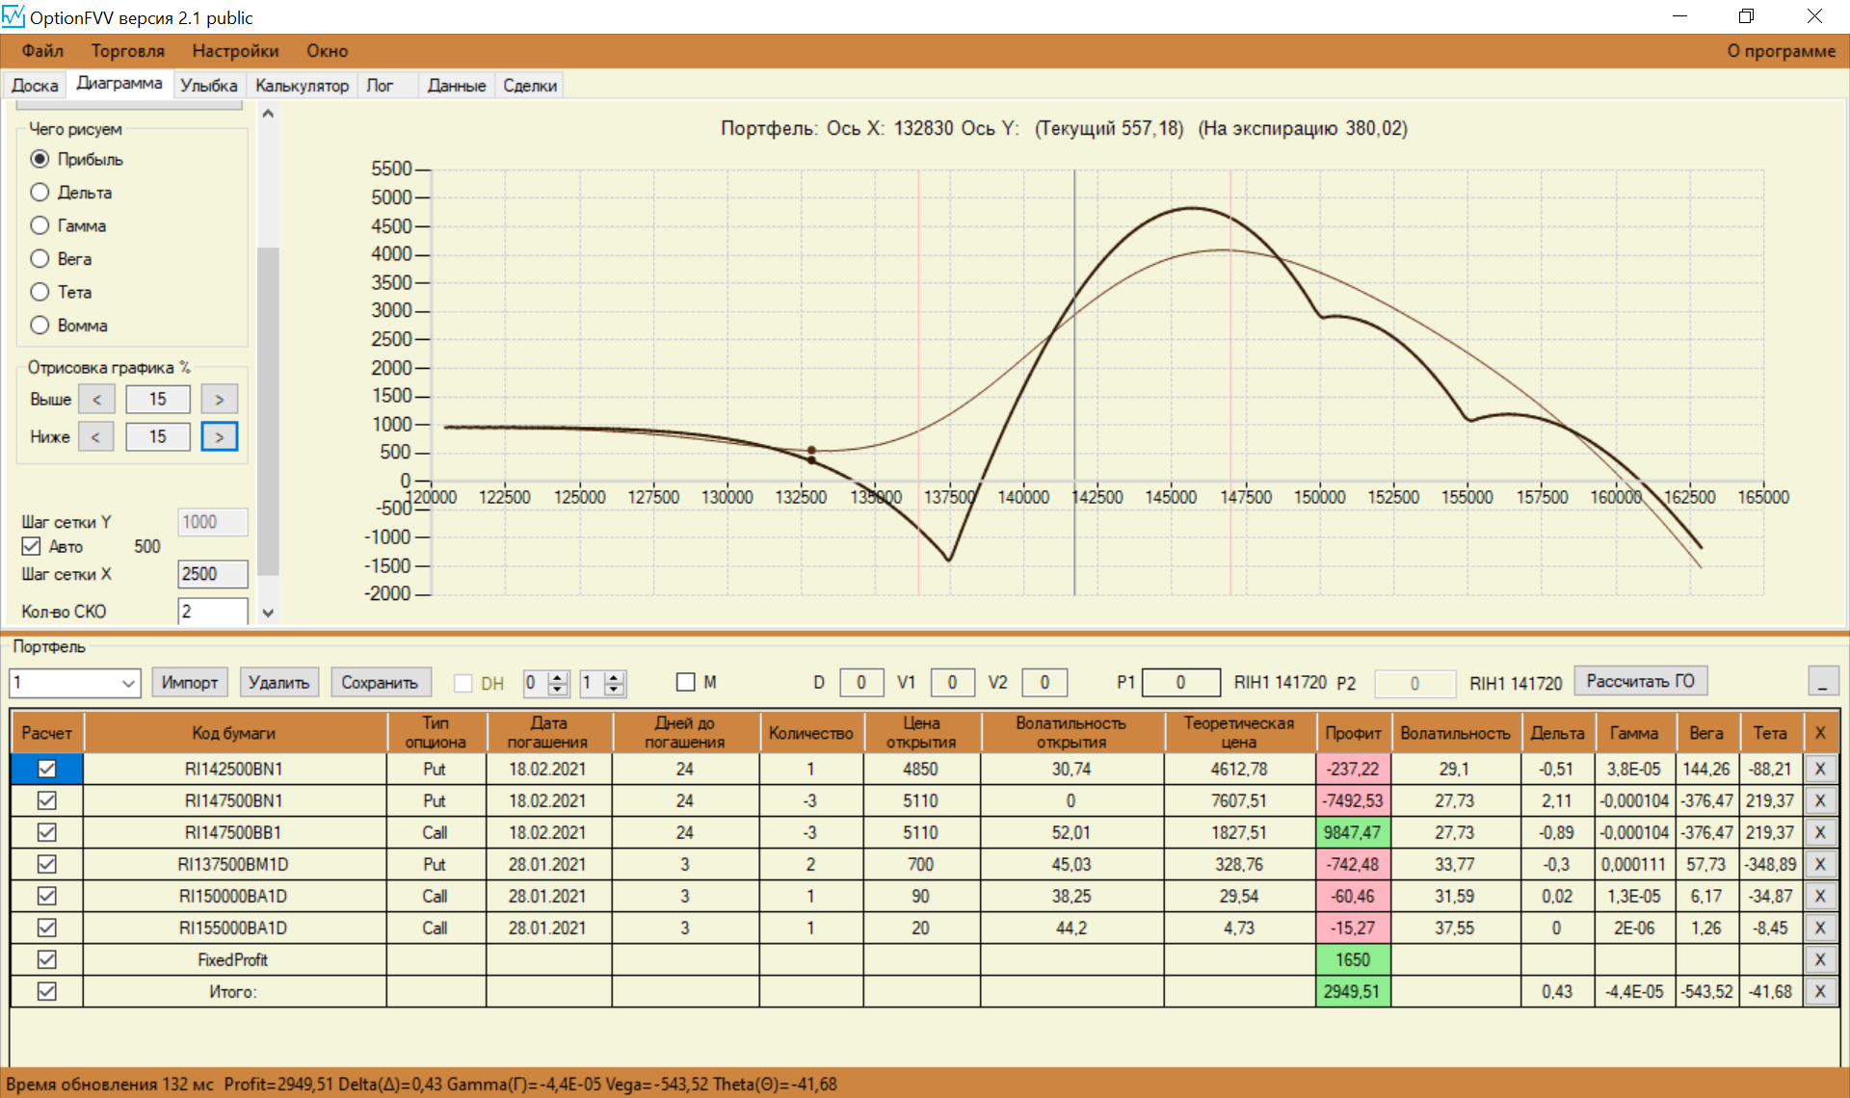Switch to the Улыбка tab
This screenshot has height=1098, width=1850.
click(208, 86)
